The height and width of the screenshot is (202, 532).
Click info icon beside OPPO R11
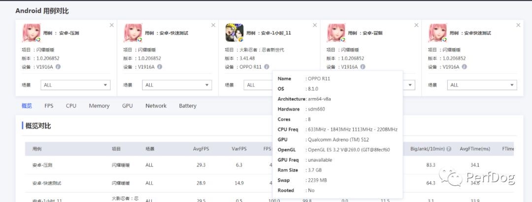click(266, 67)
